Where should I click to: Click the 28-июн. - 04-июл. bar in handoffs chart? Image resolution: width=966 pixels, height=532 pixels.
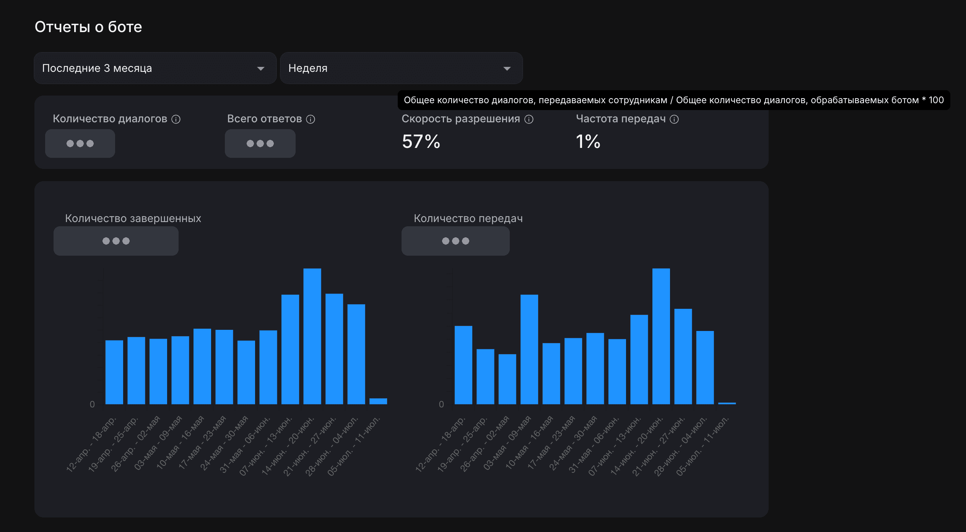tap(705, 368)
